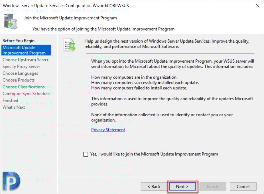Close the wizard window with X
Image resolution: width=264 pixels, height=194 pixels.
pyautogui.click(x=258, y=6)
